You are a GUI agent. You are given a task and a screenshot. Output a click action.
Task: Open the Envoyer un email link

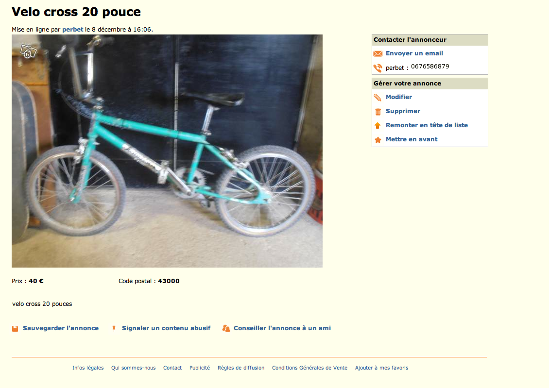point(414,53)
